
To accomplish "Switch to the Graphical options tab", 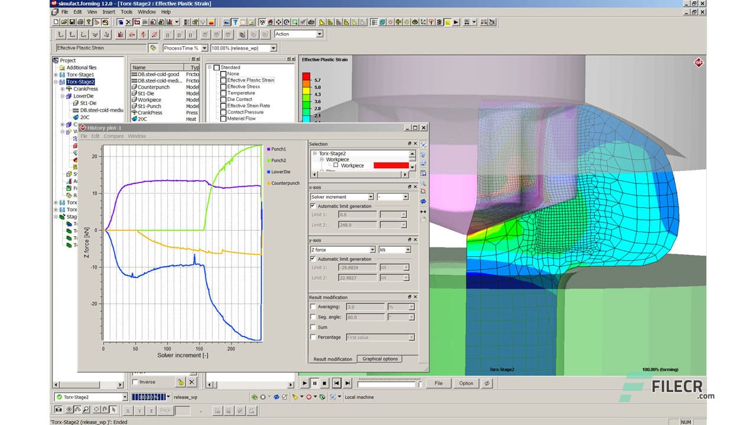I will [x=380, y=359].
